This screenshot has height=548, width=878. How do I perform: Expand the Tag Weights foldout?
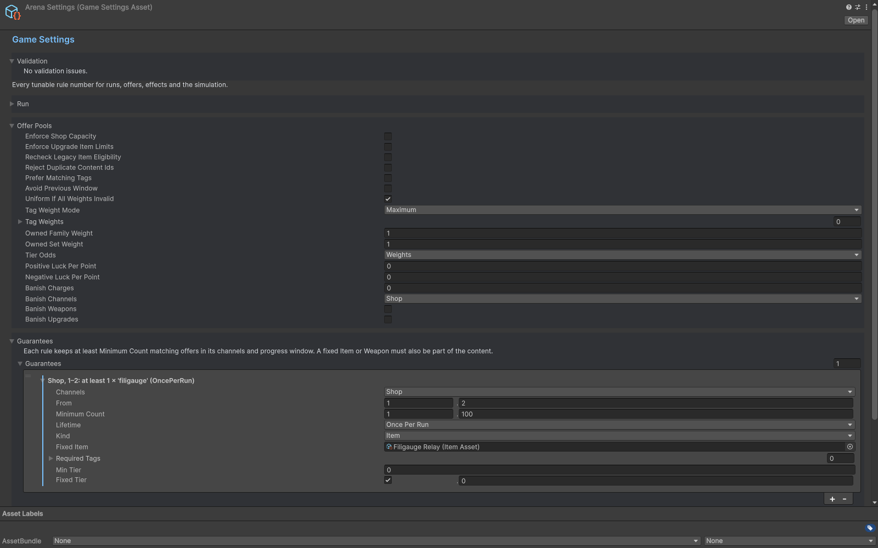coord(20,221)
